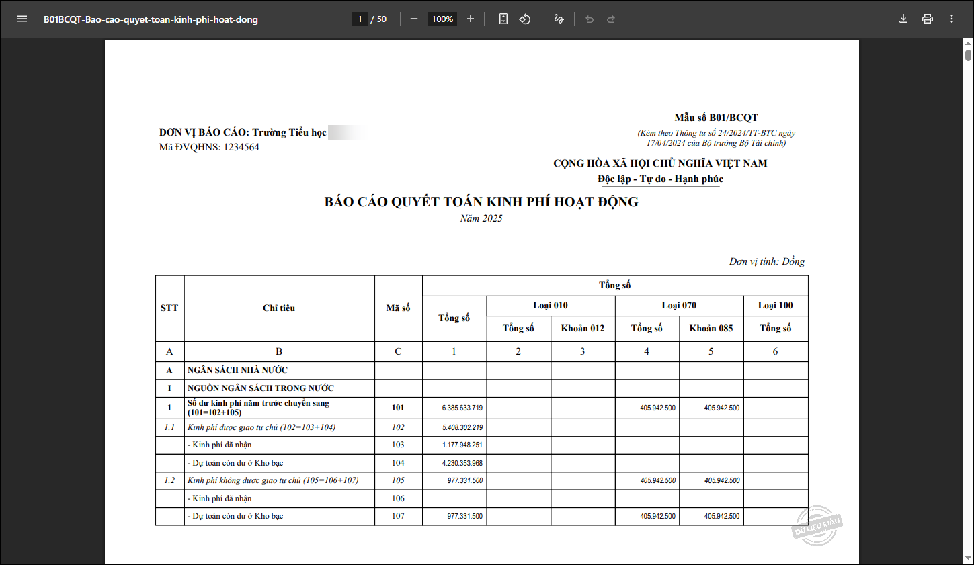Click the 100% zoom level field
This screenshot has height=565, width=974.
click(x=442, y=19)
